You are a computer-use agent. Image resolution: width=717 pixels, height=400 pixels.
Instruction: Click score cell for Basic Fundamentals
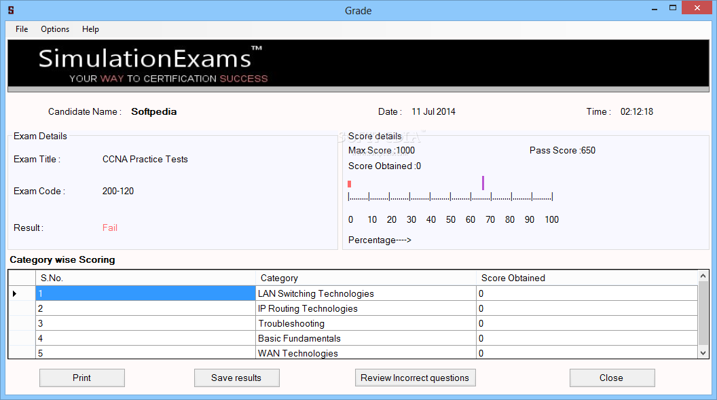click(587, 338)
